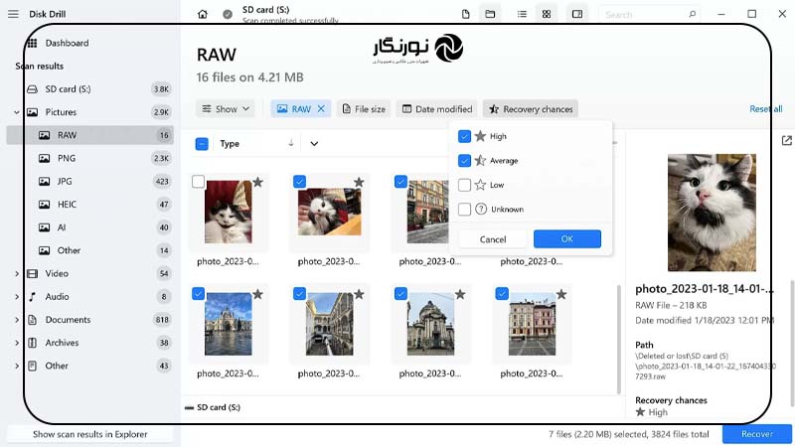Toggle the preview side panel icon
The image size is (795, 447).
(577, 14)
